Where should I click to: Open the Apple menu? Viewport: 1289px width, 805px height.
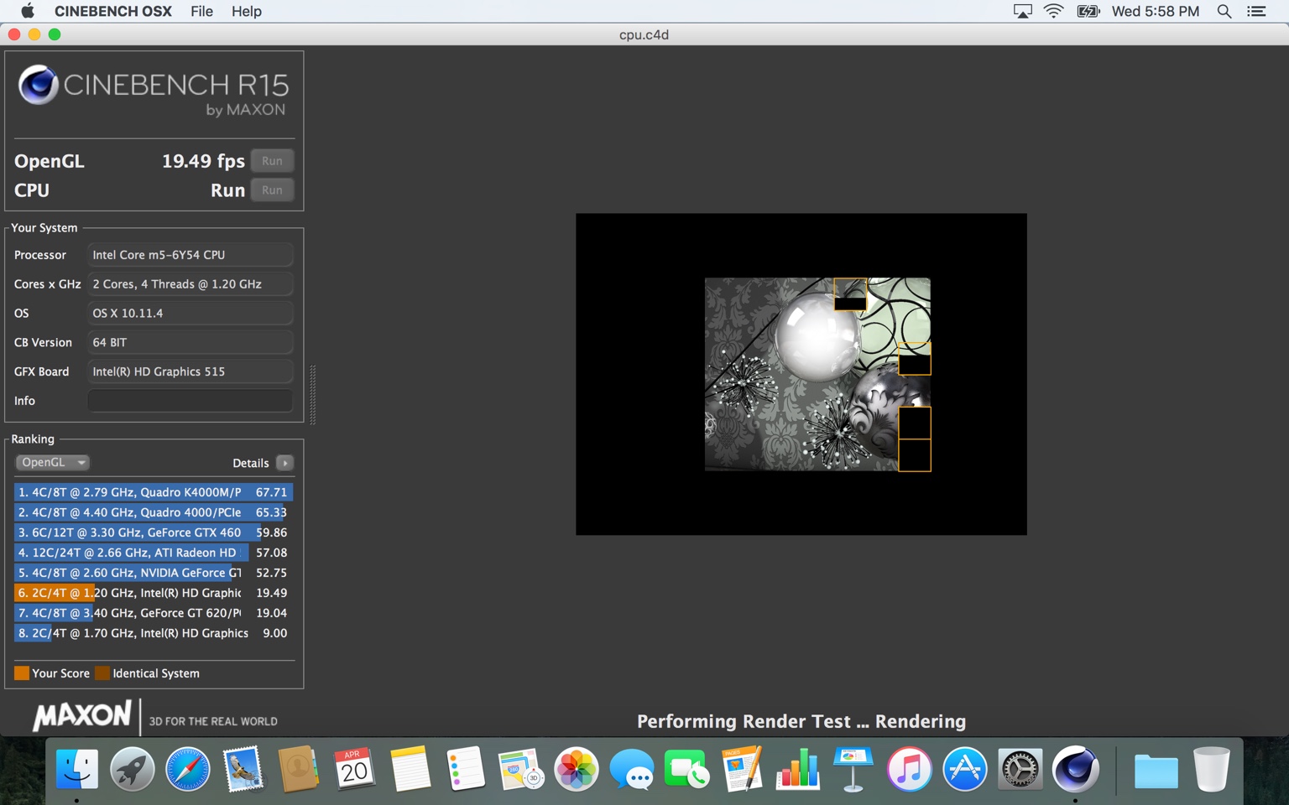27,11
